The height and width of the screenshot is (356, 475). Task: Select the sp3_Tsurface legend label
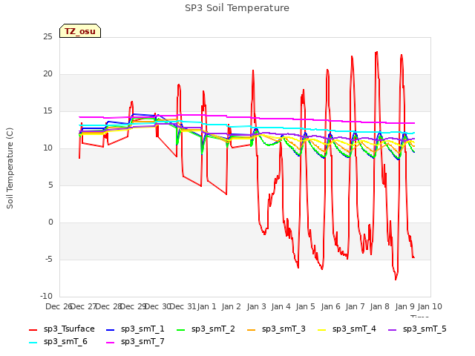[69, 329]
